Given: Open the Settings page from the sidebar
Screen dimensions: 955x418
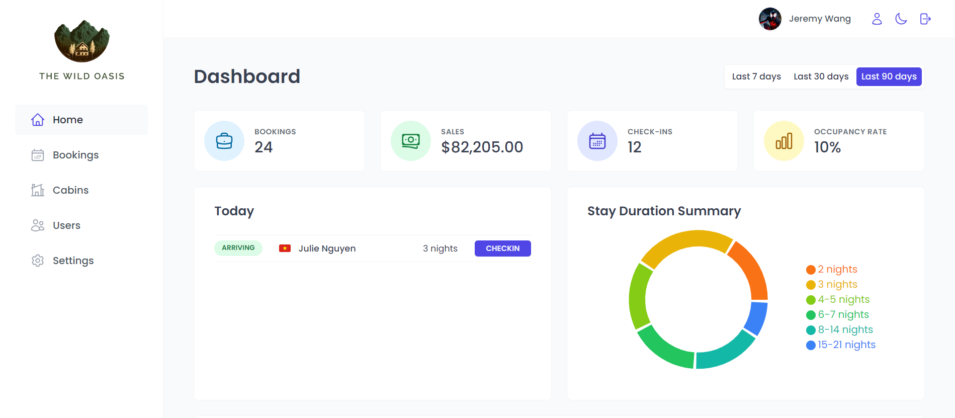Looking at the screenshot, I should 73,261.
